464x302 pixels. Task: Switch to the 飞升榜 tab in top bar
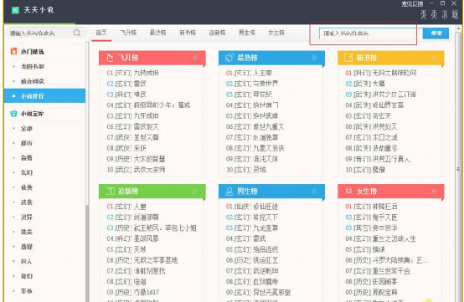coord(128,33)
